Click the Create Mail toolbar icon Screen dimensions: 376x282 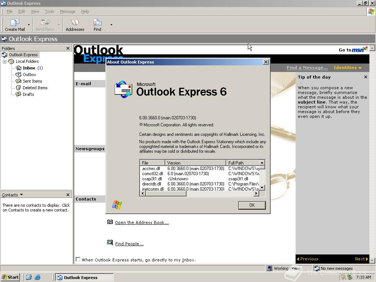(15, 25)
